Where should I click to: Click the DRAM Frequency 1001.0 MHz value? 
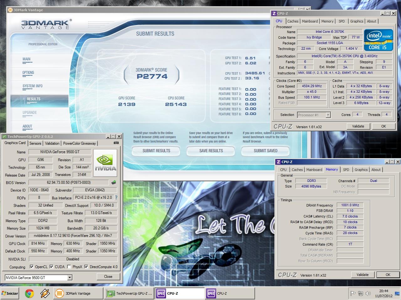pos(350,205)
